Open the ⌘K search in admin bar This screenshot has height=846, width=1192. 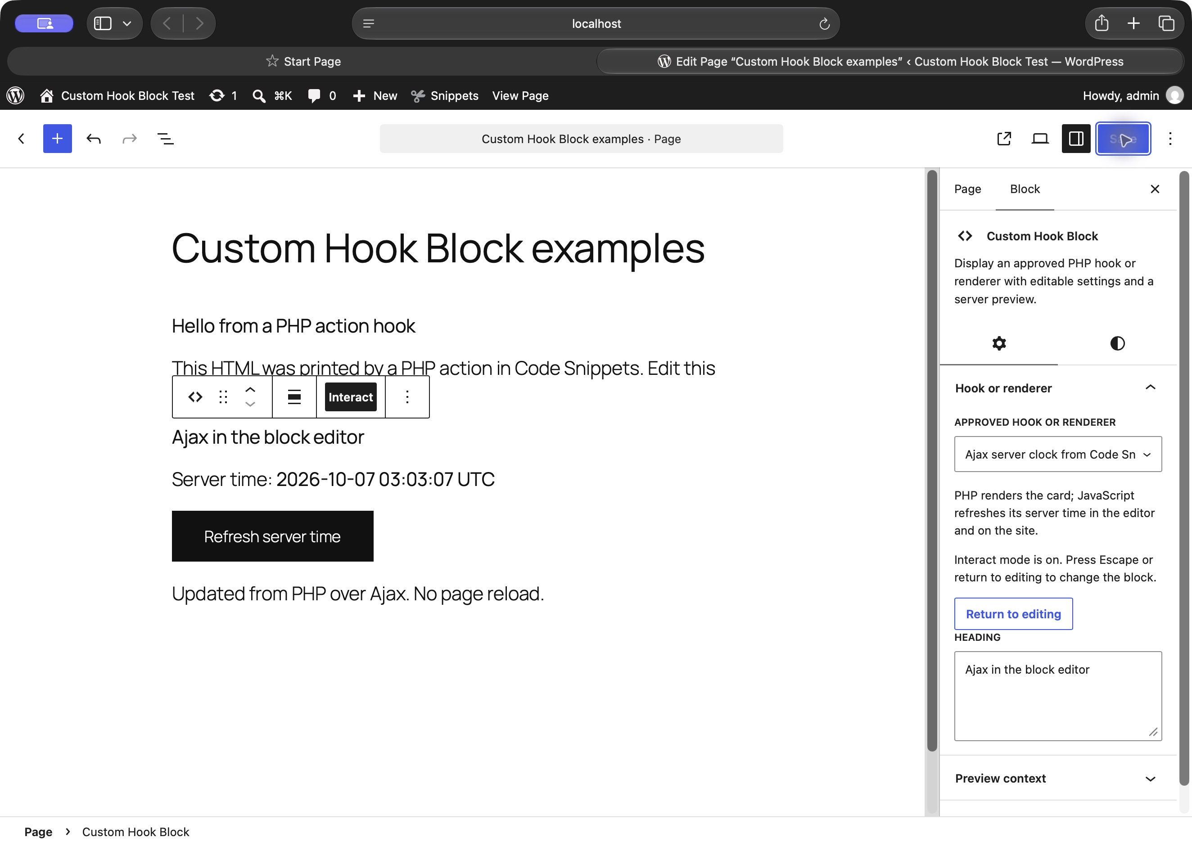click(x=271, y=95)
